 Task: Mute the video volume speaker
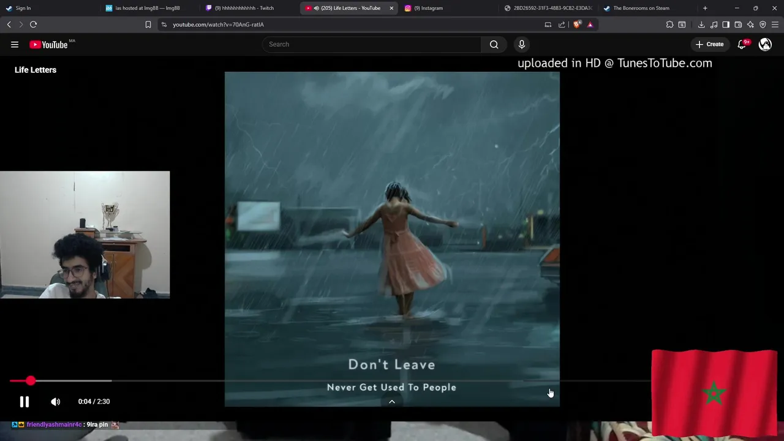coord(56,402)
